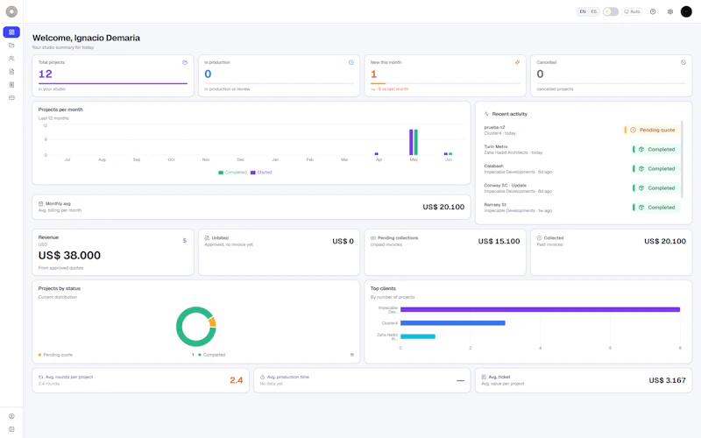Viewport: 701px width, 438px height.
Task: Click the sparkle icon on New this month card
Action: coord(517,62)
